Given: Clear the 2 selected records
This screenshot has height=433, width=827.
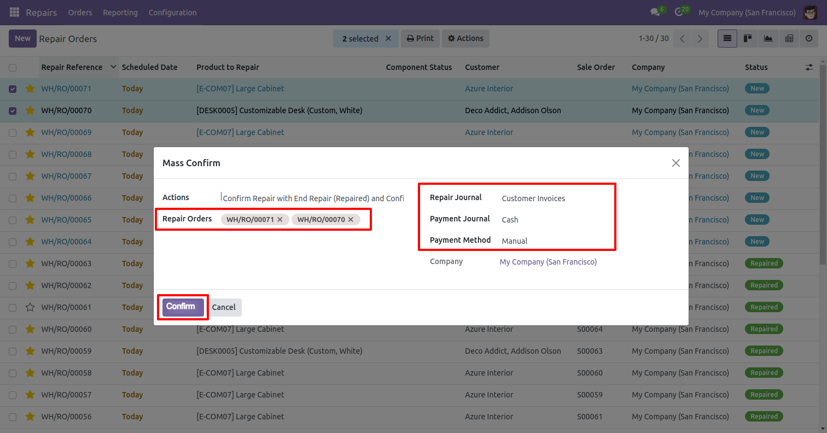Looking at the screenshot, I should coord(388,39).
